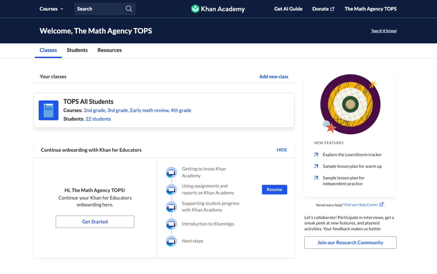
Task: Open Sample lesson plan for warm up
Action: 352,166
